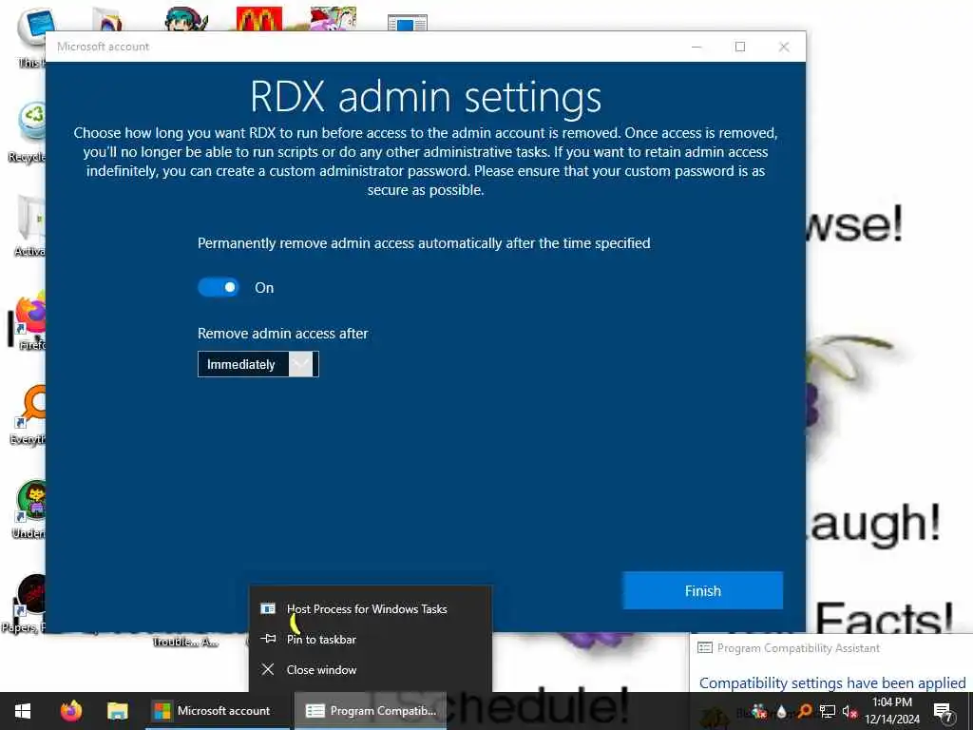Switch to Program Compatibility taskbar button
The width and height of the screenshot is (973, 730).
click(x=371, y=711)
